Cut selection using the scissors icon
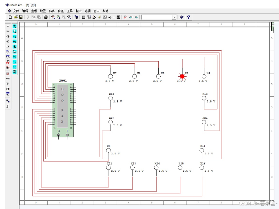 pyautogui.click(x=28, y=17)
